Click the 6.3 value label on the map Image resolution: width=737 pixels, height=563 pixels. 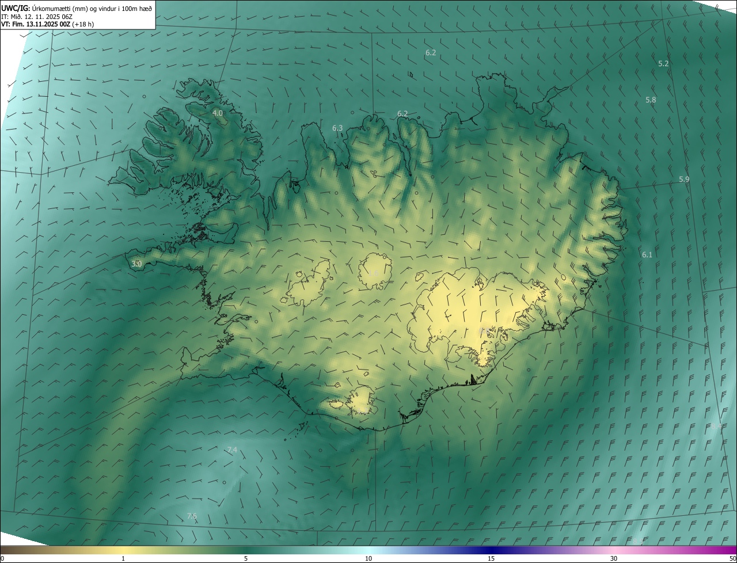(337, 128)
